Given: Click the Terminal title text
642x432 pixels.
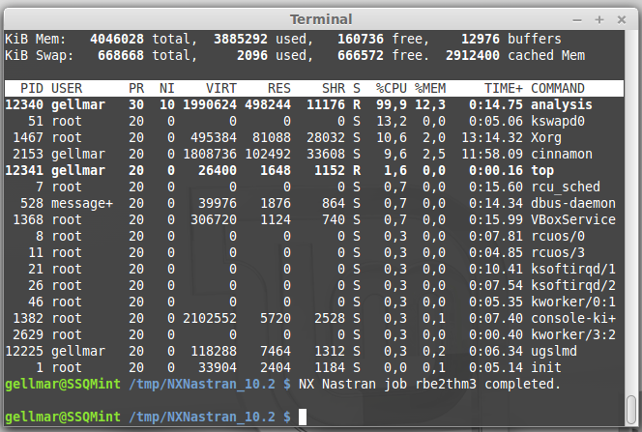Looking at the screenshot, I should [321, 19].
